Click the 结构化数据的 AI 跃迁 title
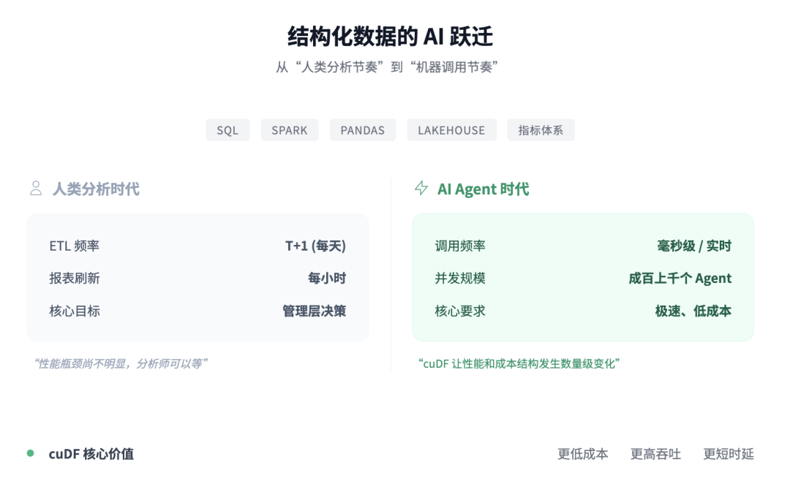Image resolution: width=790 pixels, height=492 pixels. [x=390, y=37]
